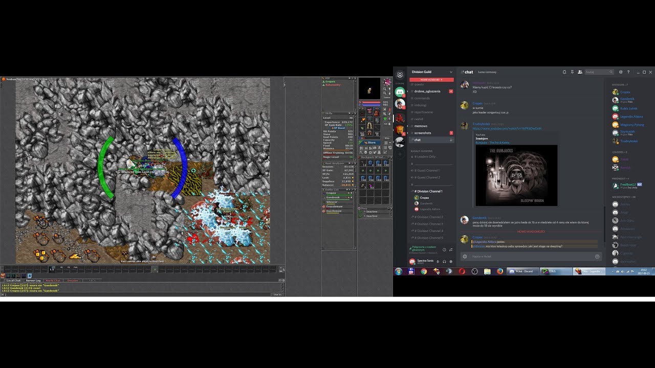Switch to Division tab in Tibia
Viewport: 655px width, 368px height.
[73, 281]
